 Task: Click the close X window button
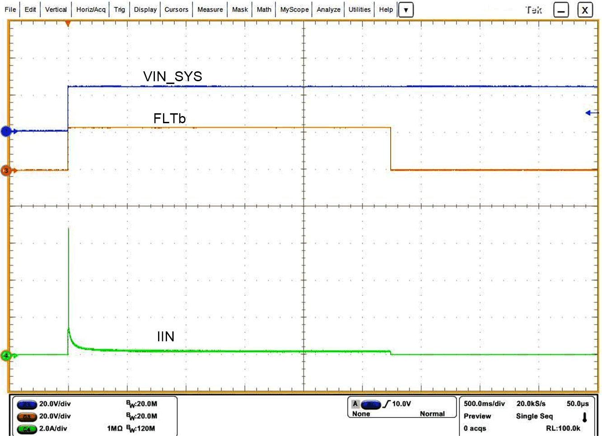pos(585,10)
